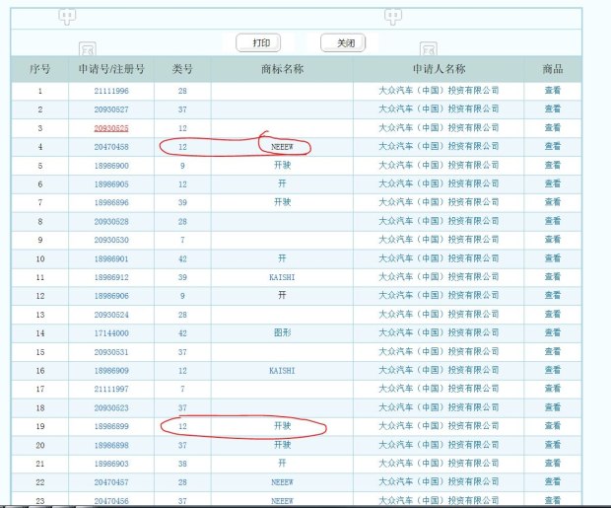Click applicant 大众汽车 name in row 18

click(439, 407)
